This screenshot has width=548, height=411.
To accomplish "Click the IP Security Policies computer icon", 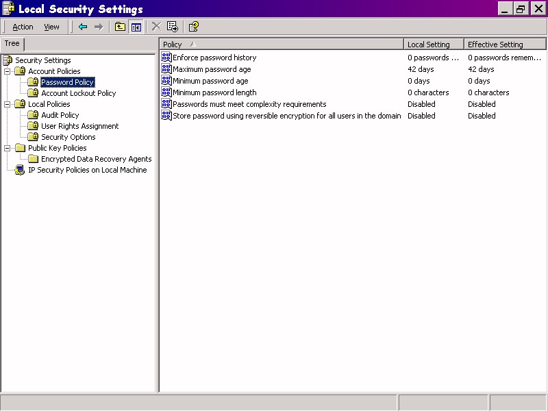I will pyautogui.click(x=20, y=170).
